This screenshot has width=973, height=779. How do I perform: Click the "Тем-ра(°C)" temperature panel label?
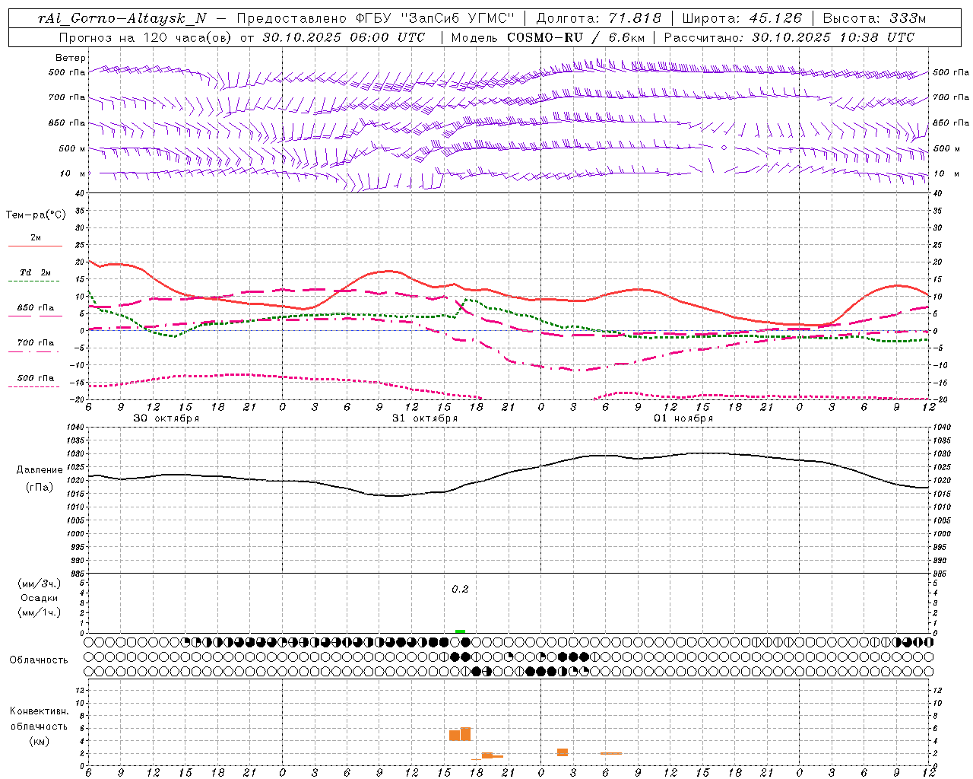point(36,215)
